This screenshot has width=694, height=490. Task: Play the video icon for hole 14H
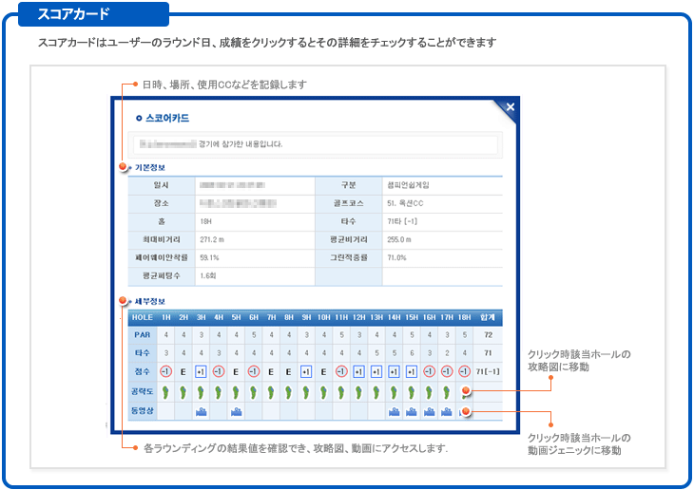pos(394,411)
